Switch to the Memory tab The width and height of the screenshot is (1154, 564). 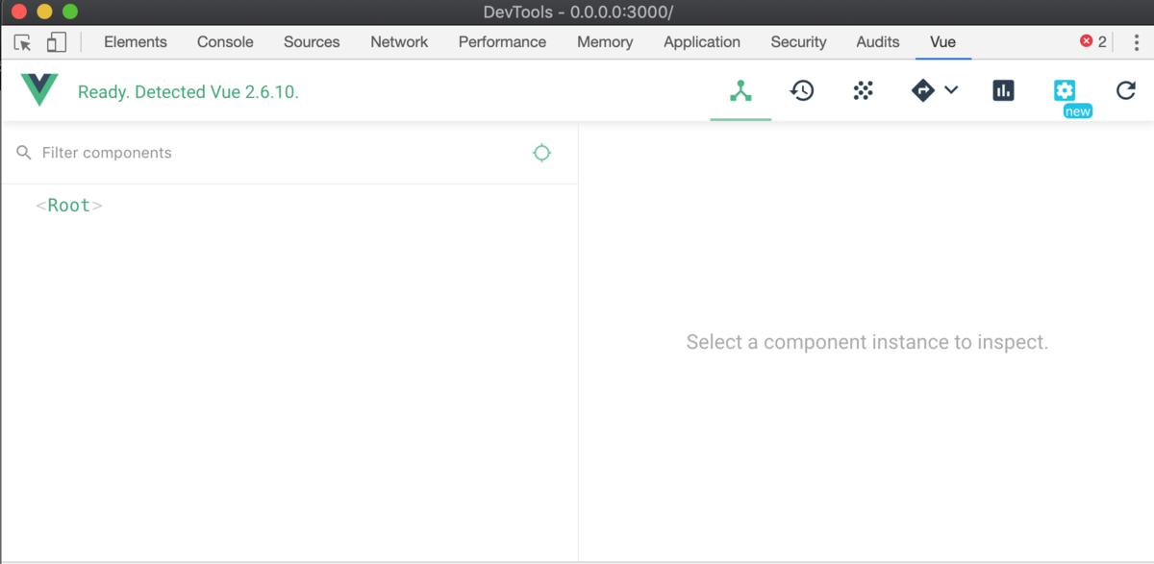[x=605, y=42]
